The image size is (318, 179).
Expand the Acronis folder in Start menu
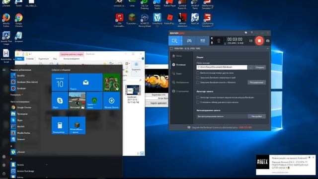tap(29, 165)
